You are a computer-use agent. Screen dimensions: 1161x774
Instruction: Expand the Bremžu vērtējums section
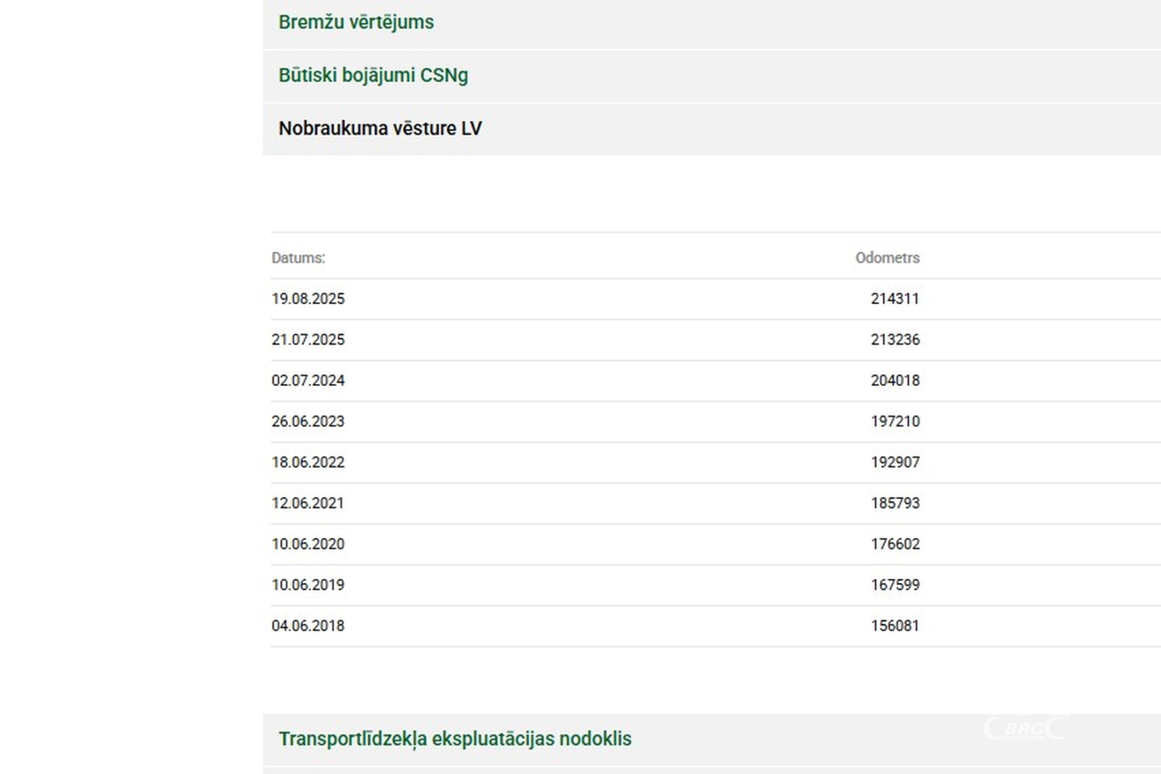pos(356,22)
